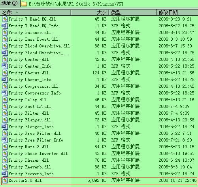Select the Fruity Mute 2.dll entry

[x=28, y=147]
